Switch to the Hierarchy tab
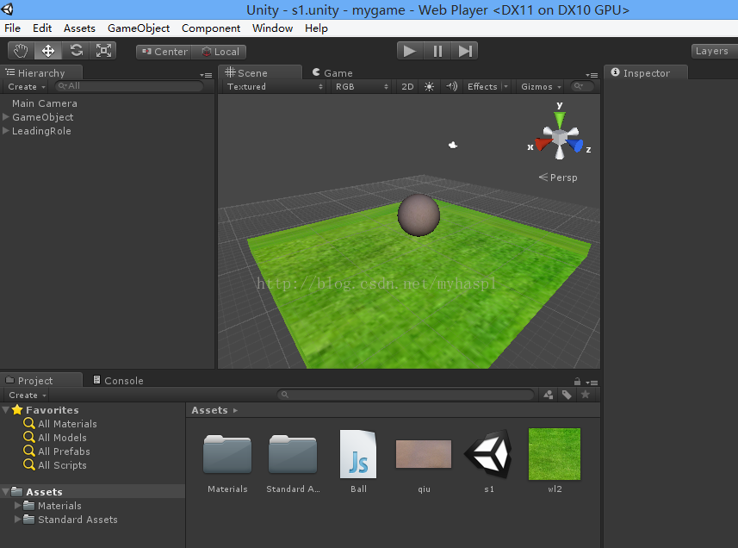The width and height of the screenshot is (738, 548). (x=41, y=73)
